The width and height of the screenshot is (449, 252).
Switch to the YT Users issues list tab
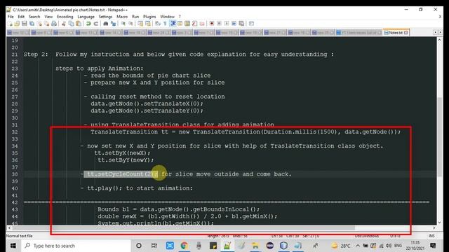point(359,33)
